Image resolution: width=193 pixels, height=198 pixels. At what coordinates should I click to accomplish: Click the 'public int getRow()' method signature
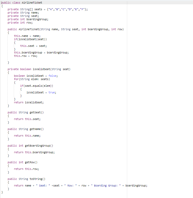point(22,162)
